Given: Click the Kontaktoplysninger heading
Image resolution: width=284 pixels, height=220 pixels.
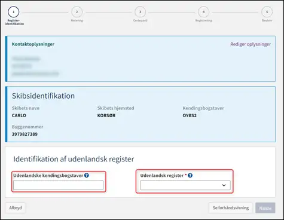Looking at the screenshot, I should (33, 44).
